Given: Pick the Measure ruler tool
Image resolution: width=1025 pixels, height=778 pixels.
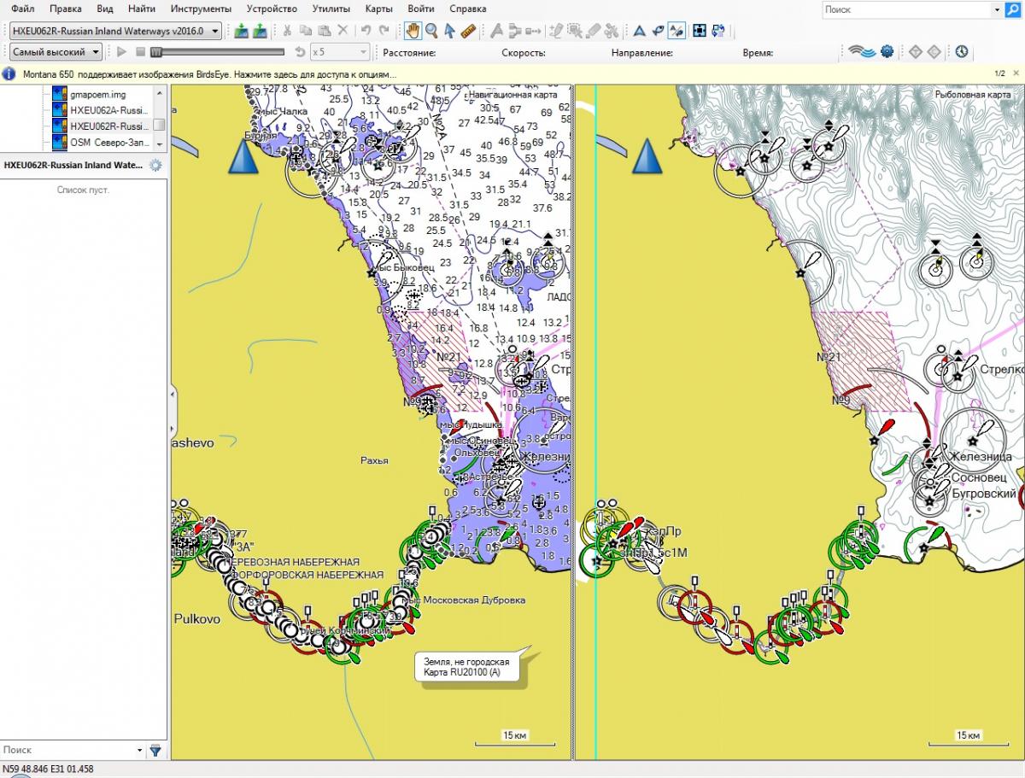Looking at the screenshot, I should click(x=467, y=31).
